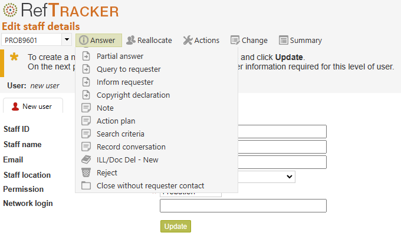
Task: Select the New user tab
Action: [33, 106]
